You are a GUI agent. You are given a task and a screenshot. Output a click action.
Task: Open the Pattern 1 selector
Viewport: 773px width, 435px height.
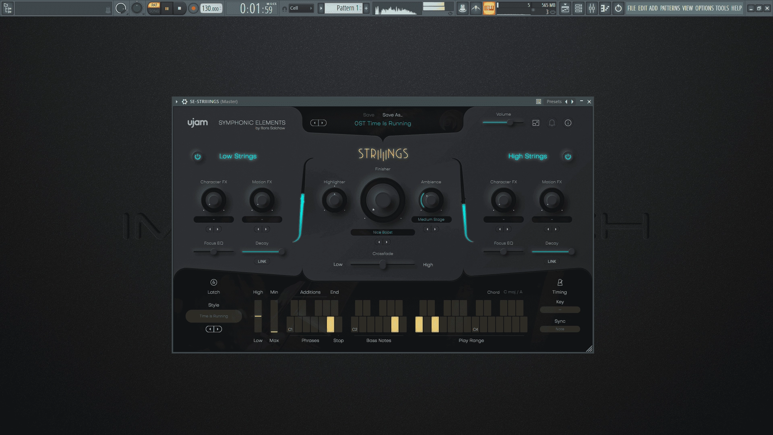[x=343, y=8]
